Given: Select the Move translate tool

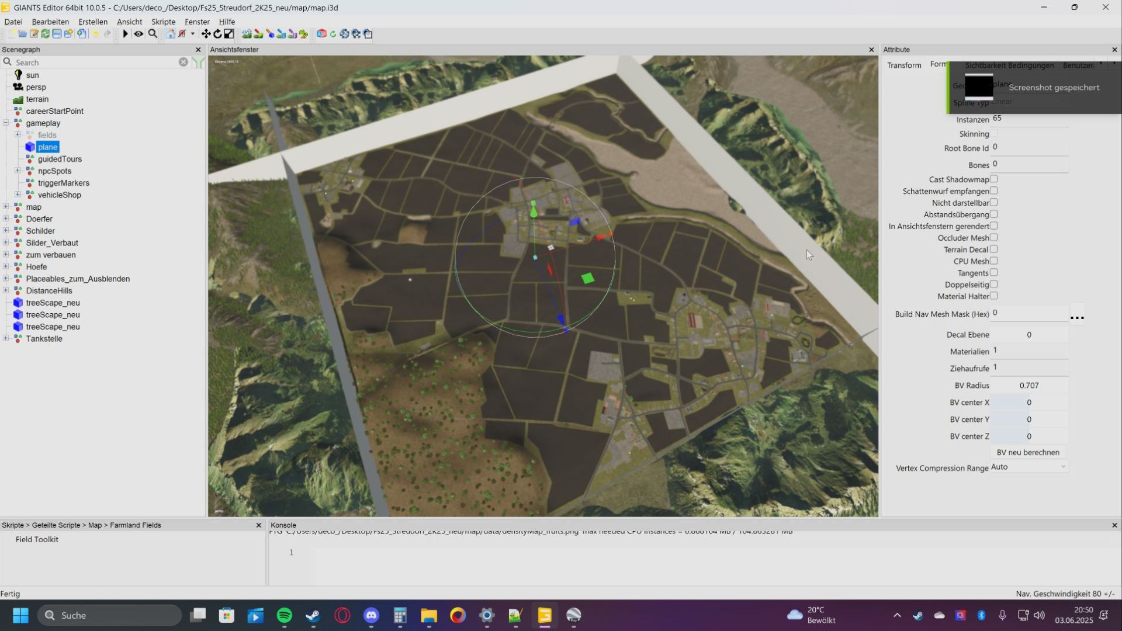Looking at the screenshot, I should point(206,34).
